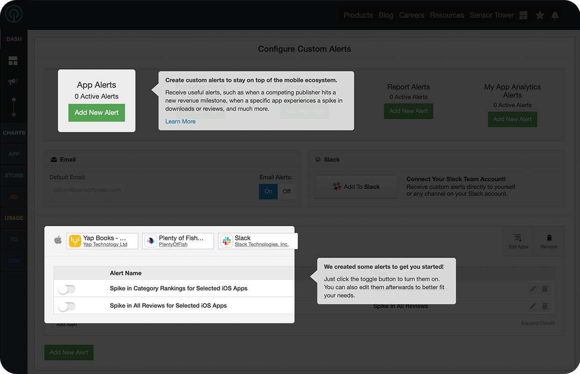
Task: Switch Email Alerts to Off
Action: click(287, 191)
